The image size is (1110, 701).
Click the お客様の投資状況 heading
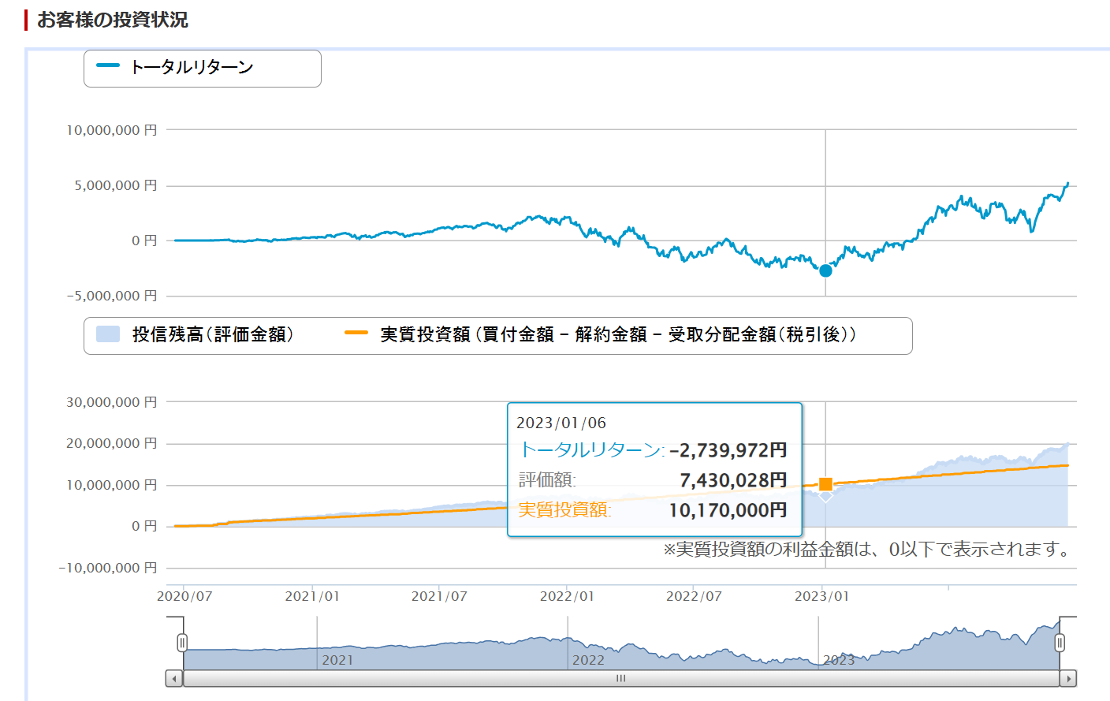[112, 20]
